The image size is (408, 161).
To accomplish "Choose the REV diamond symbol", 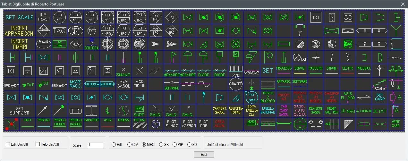I will 76,44.
